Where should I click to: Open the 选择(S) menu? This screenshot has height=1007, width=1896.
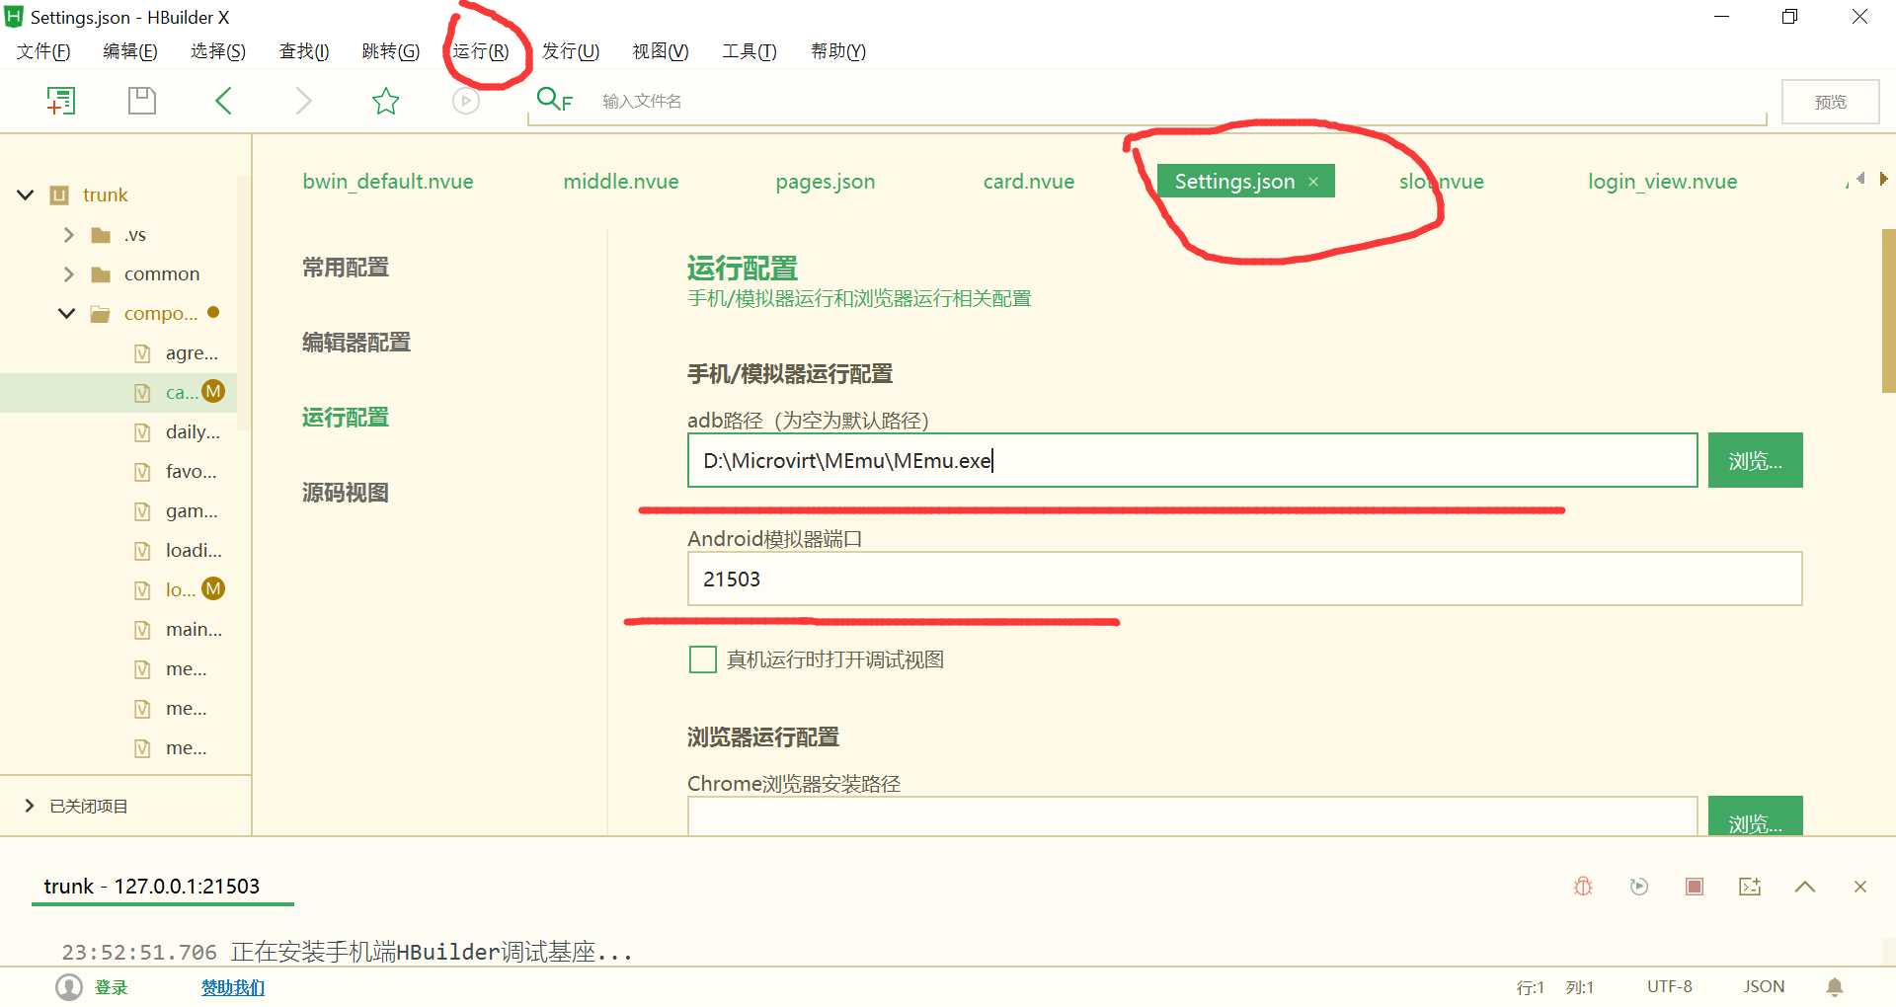point(218,51)
